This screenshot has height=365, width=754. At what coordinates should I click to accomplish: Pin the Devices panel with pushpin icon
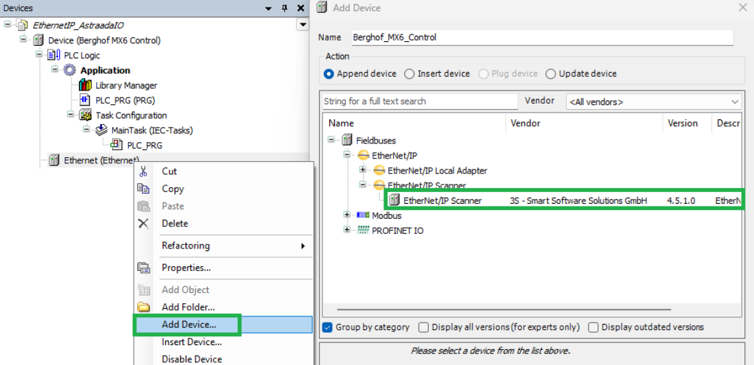coord(284,8)
